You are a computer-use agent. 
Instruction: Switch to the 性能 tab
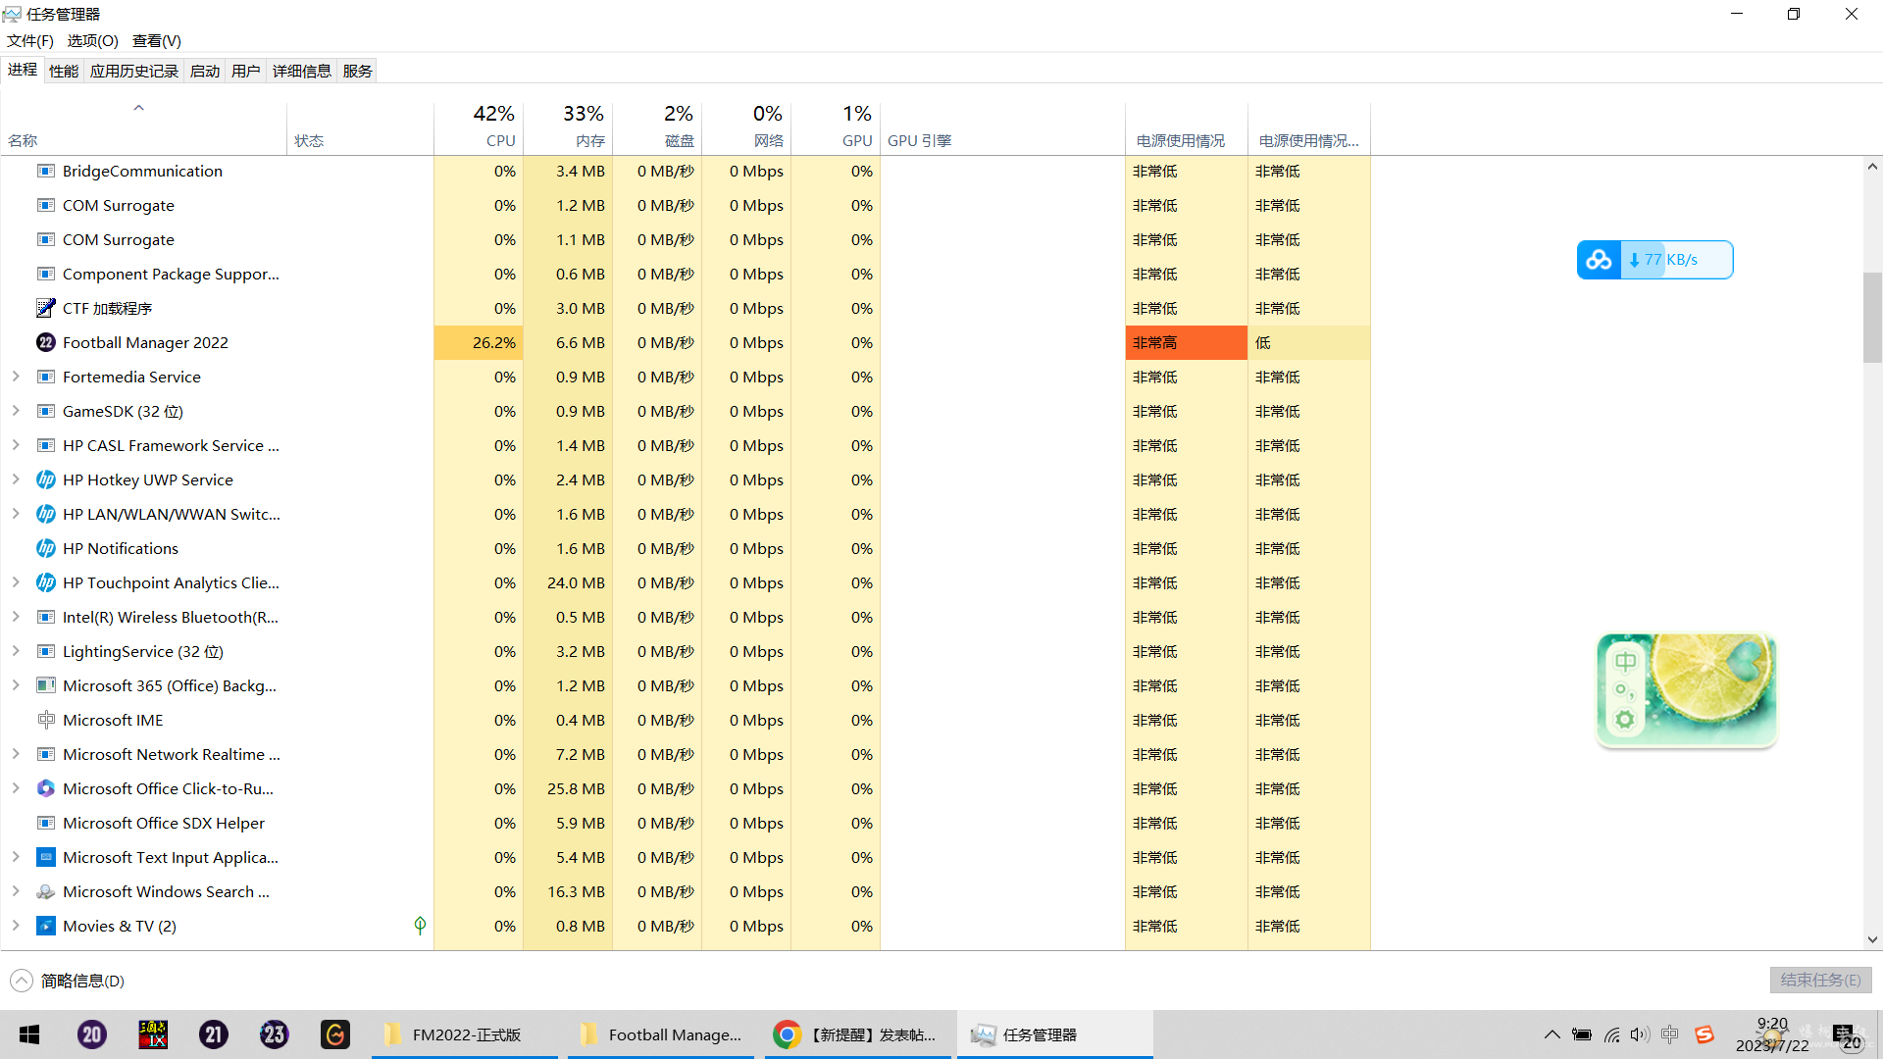(x=64, y=71)
